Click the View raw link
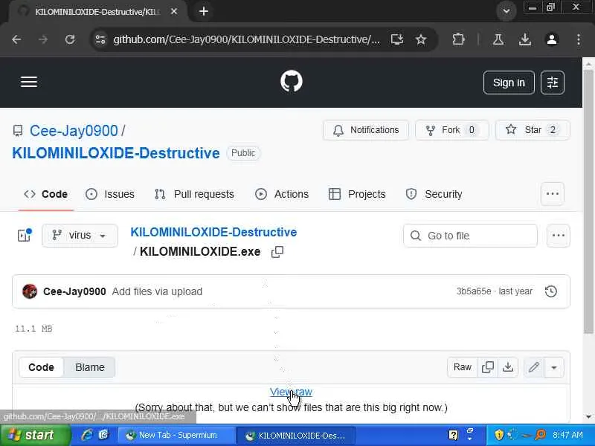 [x=291, y=392]
